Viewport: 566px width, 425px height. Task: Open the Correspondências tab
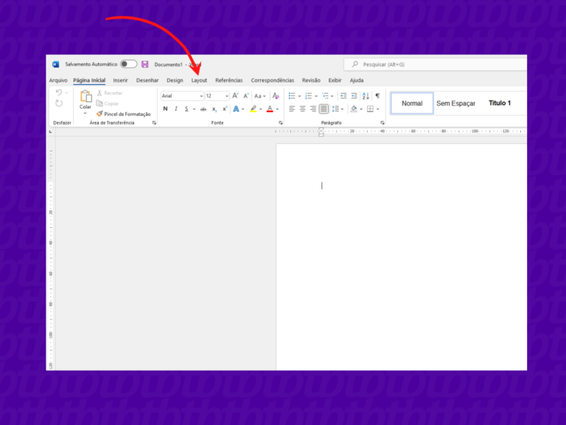tap(273, 80)
